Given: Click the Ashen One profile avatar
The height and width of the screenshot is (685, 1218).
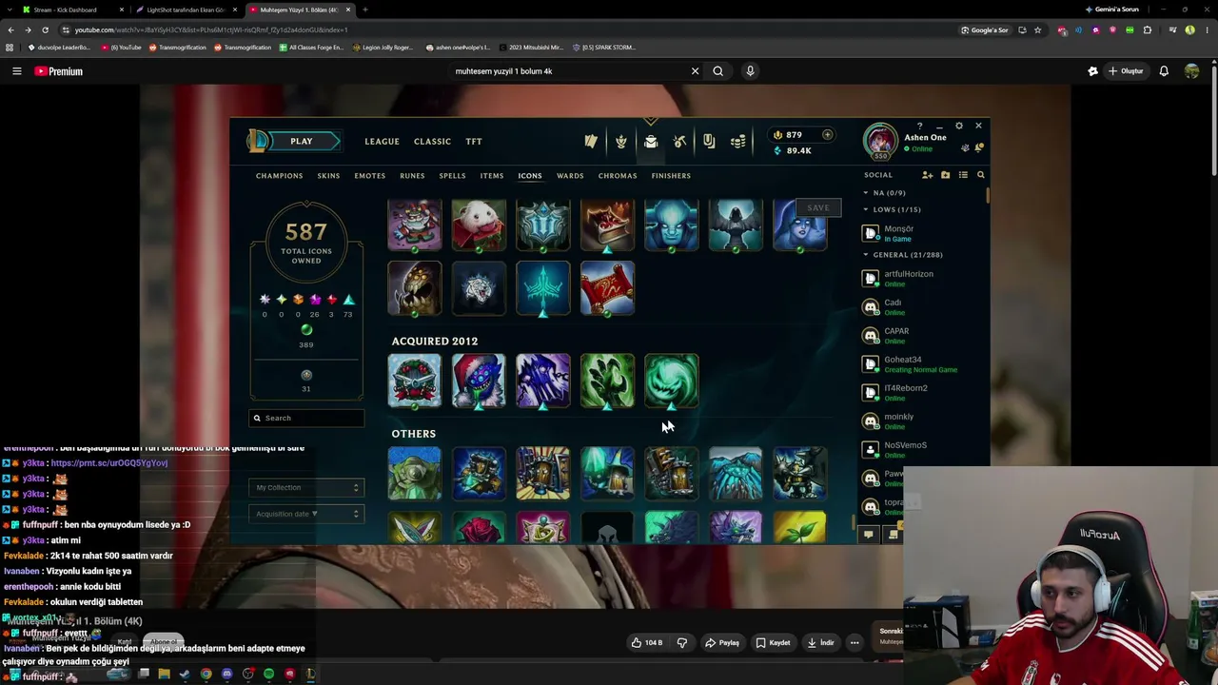Looking at the screenshot, I should point(880,142).
